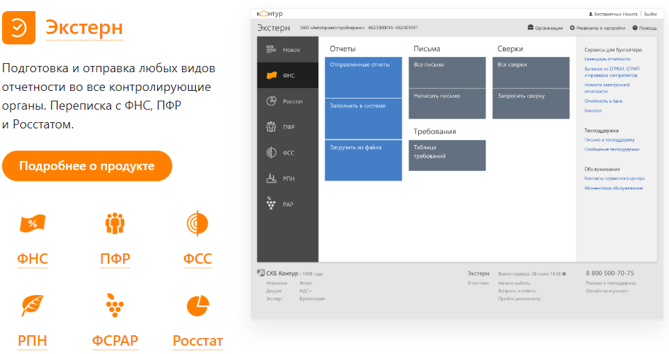Viewport: 669px width, 354px height.
Task: Open Новости электронной отчетности link
Action: tap(606, 88)
